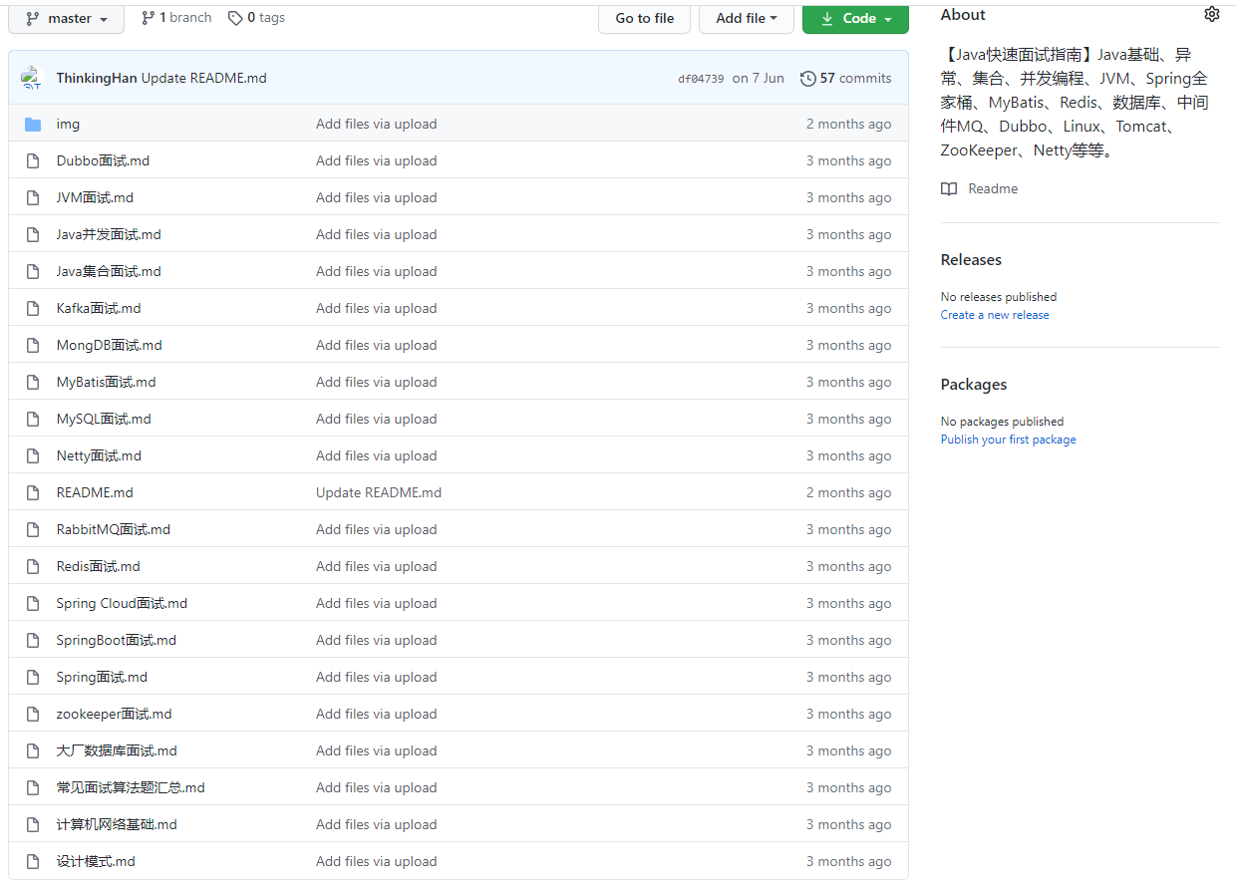Click file icon beside 计算机网络基础.md
The height and width of the screenshot is (892, 1236).
point(33,824)
